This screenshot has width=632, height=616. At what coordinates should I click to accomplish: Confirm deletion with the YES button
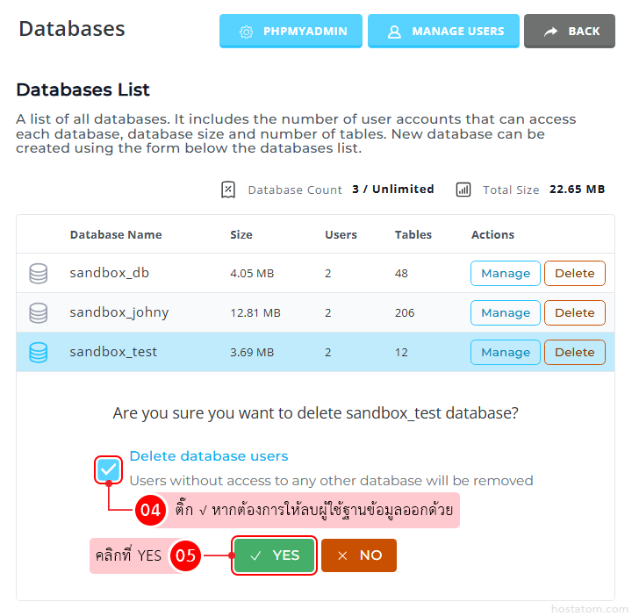click(x=274, y=555)
